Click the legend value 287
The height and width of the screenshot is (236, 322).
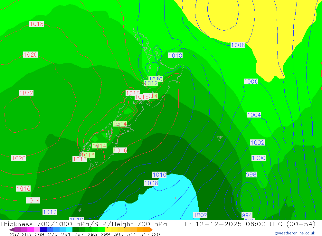click(79, 234)
